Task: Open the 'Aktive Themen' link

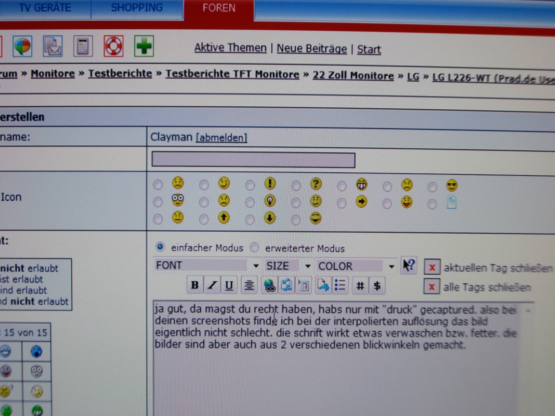Action: tap(230, 48)
